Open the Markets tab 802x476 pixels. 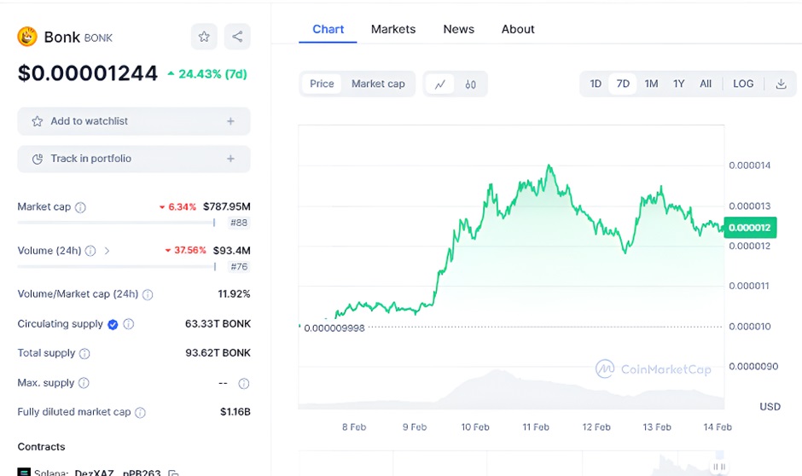(392, 29)
